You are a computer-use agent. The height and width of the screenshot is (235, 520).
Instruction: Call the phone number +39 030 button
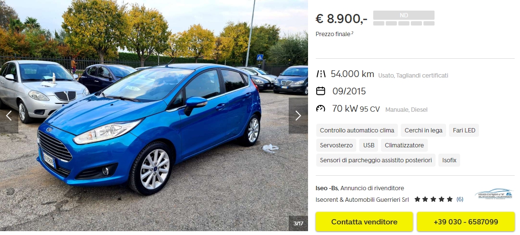465,222
